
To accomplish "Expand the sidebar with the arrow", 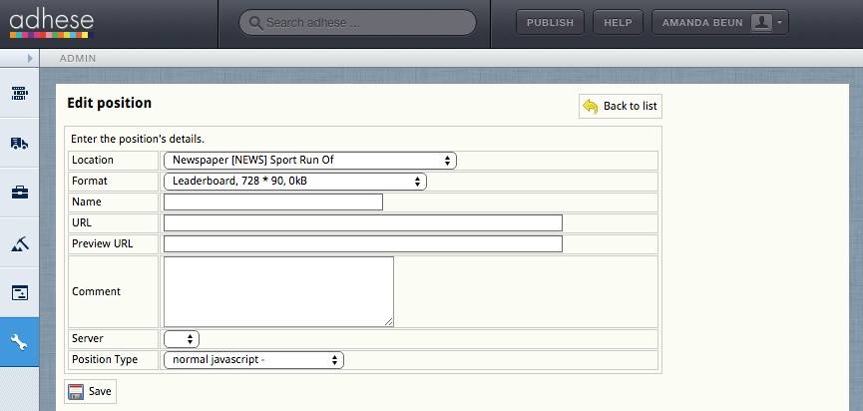I will click(30, 58).
